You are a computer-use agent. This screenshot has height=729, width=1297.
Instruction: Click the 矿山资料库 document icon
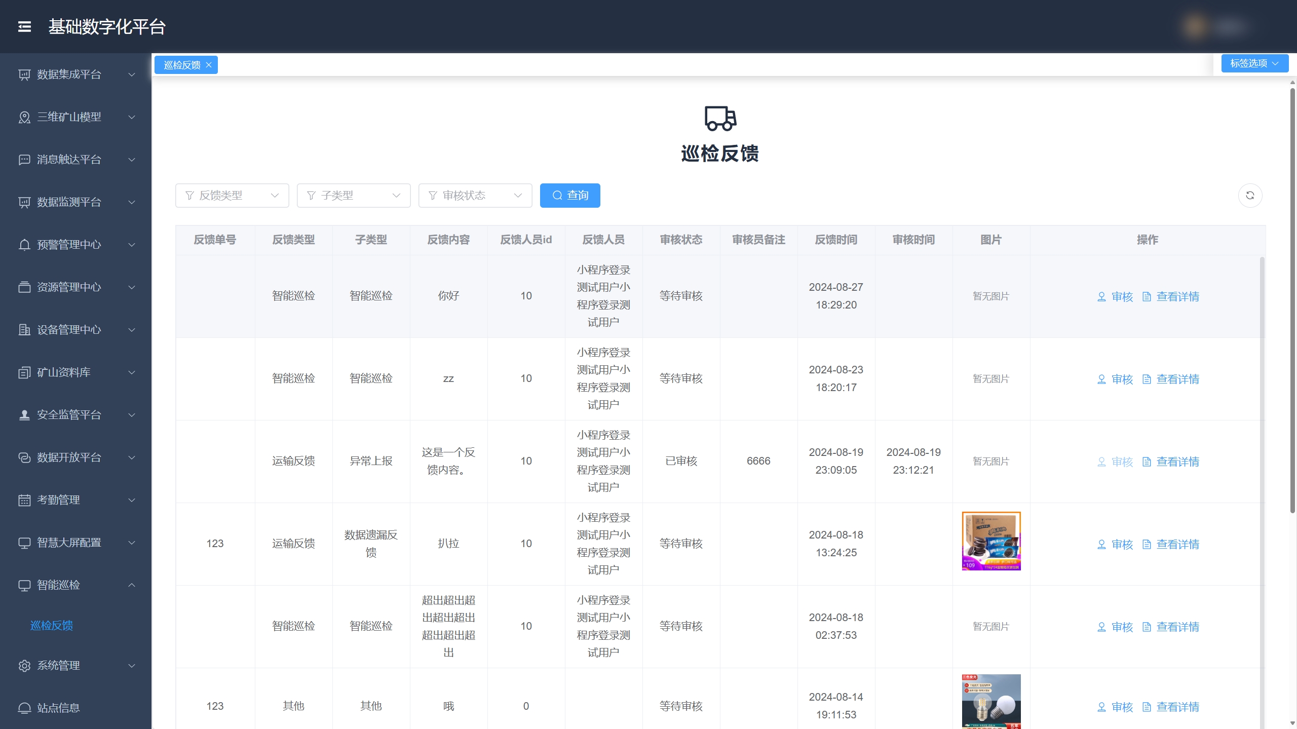coord(24,373)
